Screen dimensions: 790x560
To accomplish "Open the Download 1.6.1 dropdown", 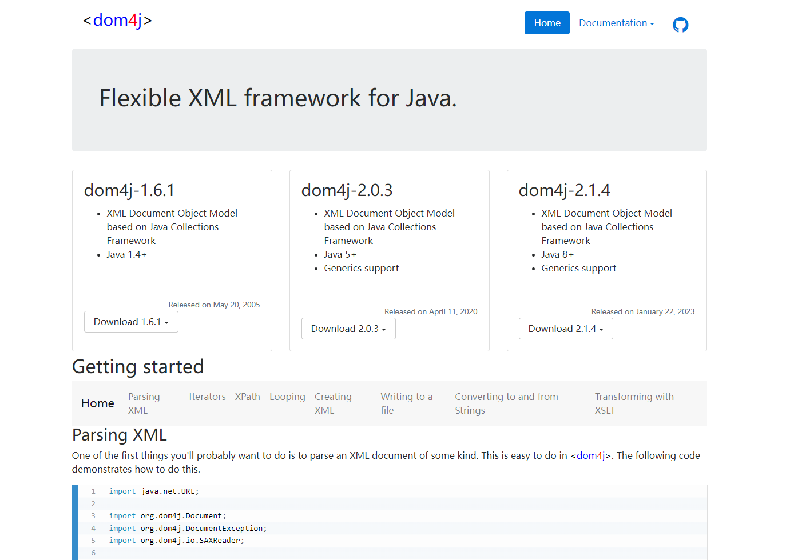I will 131,322.
